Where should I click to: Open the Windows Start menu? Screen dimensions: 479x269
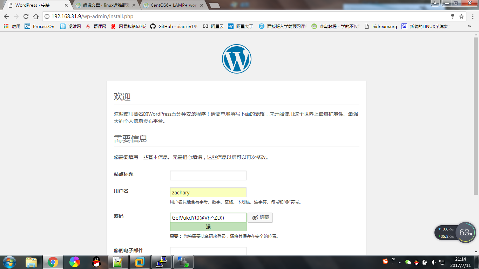click(x=9, y=262)
